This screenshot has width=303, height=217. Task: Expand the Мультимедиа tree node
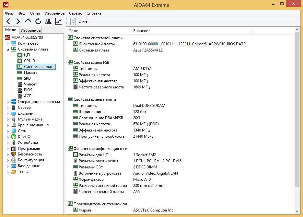pyautogui.click(x=8, y=119)
